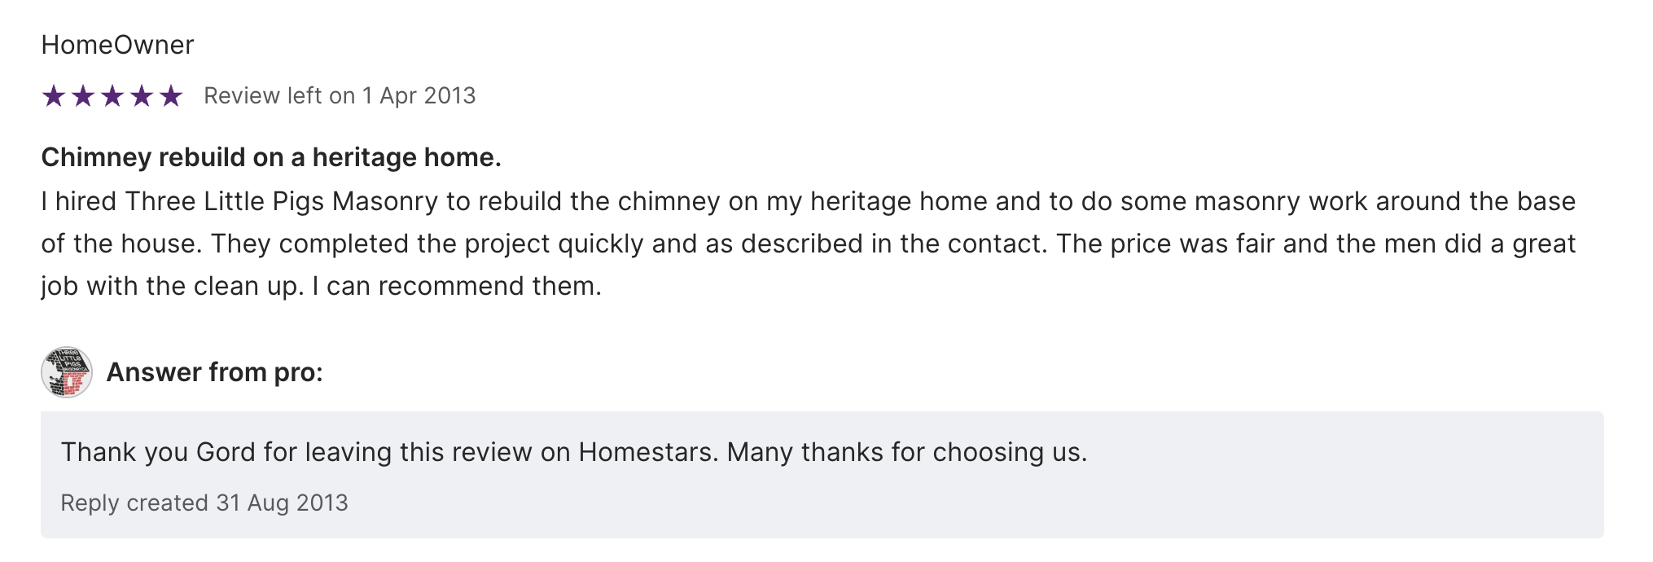Click the HomeOwner reviewer name
Screen dimensions: 1653x562
tap(117, 45)
